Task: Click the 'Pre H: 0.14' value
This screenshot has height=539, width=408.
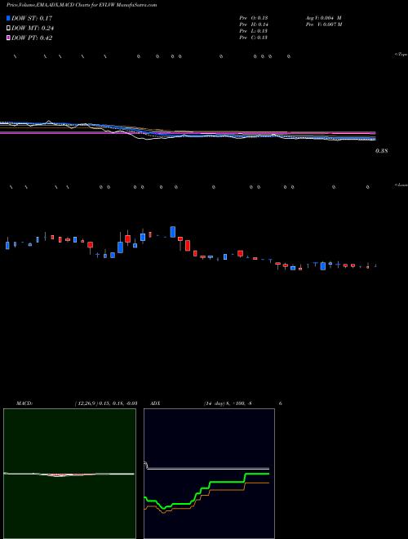Action: tap(254, 24)
